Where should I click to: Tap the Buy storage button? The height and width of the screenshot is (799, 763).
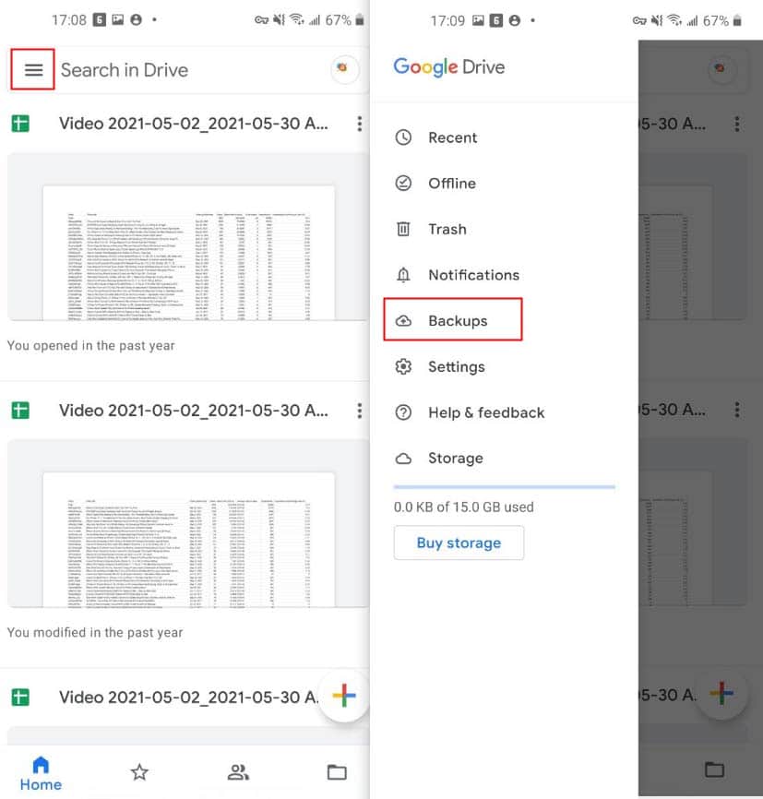[x=459, y=543]
